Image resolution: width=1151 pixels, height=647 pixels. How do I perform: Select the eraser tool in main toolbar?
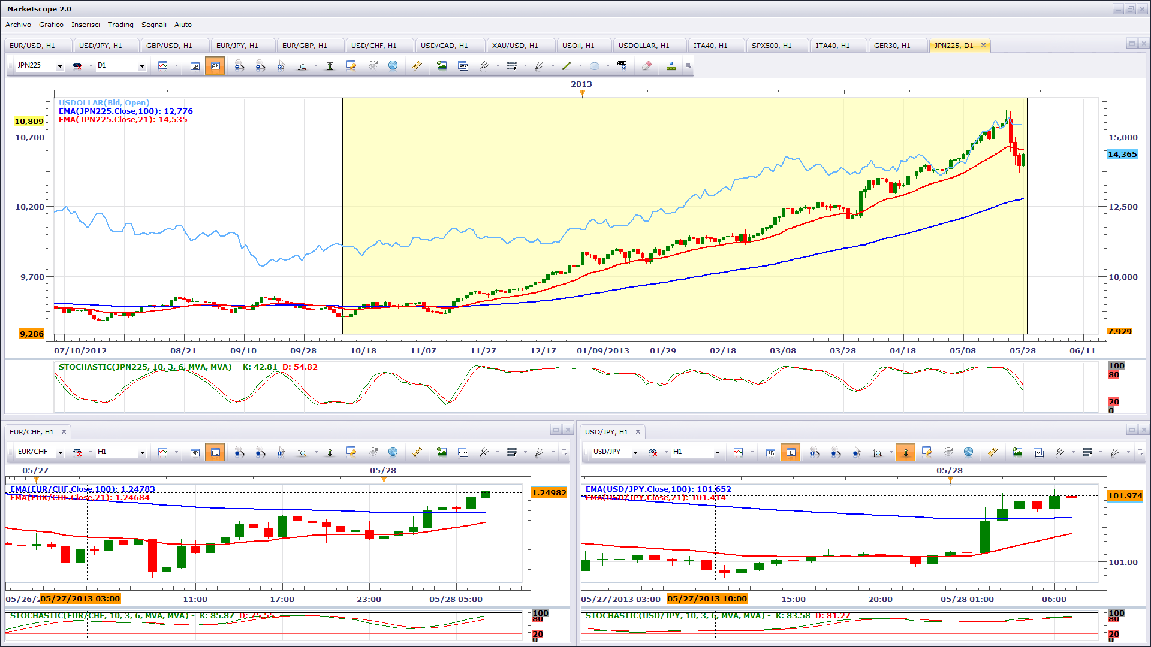(646, 66)
